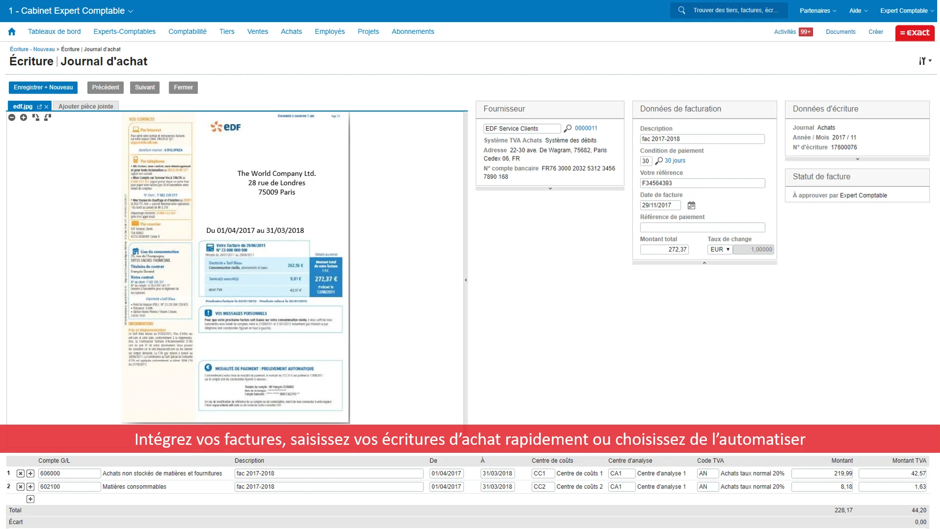Open the Activités link
This screenshot has width=940, height=529.
tap(785, 32)
